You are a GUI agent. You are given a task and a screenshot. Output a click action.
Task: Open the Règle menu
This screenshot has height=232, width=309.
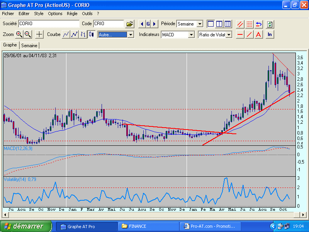(72, 14)
